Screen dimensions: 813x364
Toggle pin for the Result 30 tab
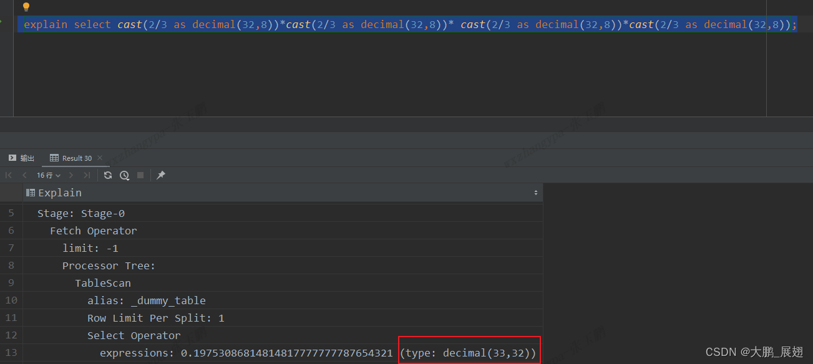(160, 175)
